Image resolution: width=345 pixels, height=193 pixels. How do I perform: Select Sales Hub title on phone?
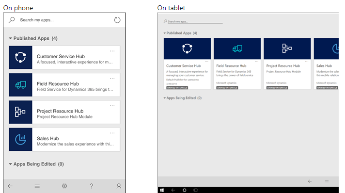click(x=48, y=138)
